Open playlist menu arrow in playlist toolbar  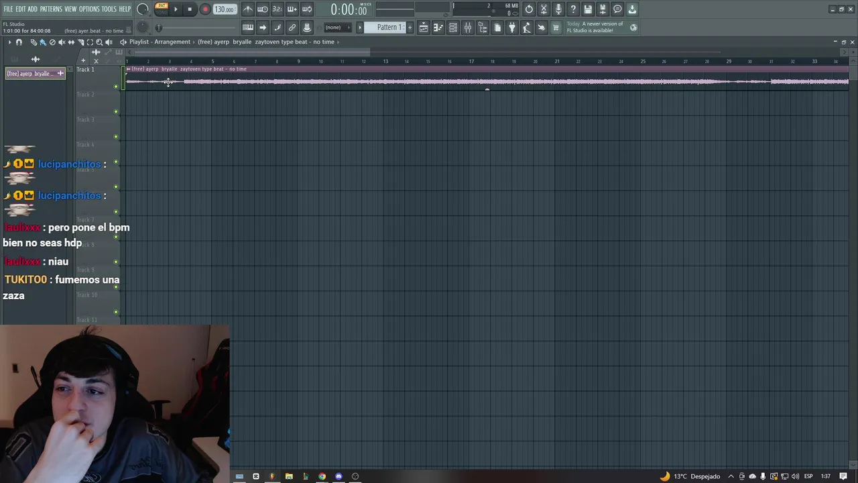point(9,42)
